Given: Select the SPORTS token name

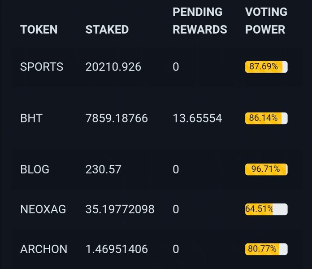Looking at the screenshot, I should point(42,67).
